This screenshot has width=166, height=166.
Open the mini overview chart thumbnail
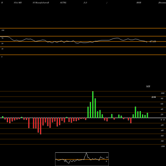click(x=82, y=159)
